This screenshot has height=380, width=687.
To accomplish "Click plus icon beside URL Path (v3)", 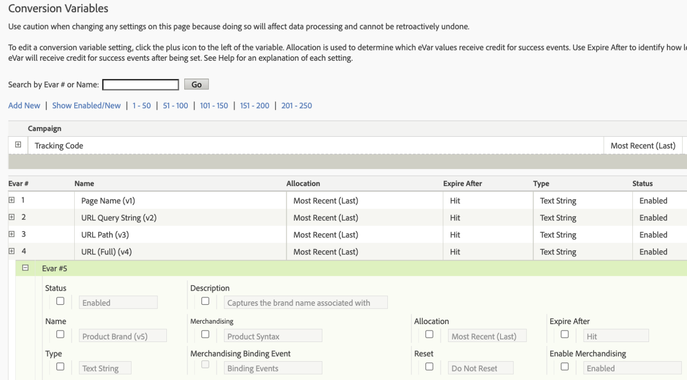I will (x=12, y=234).
